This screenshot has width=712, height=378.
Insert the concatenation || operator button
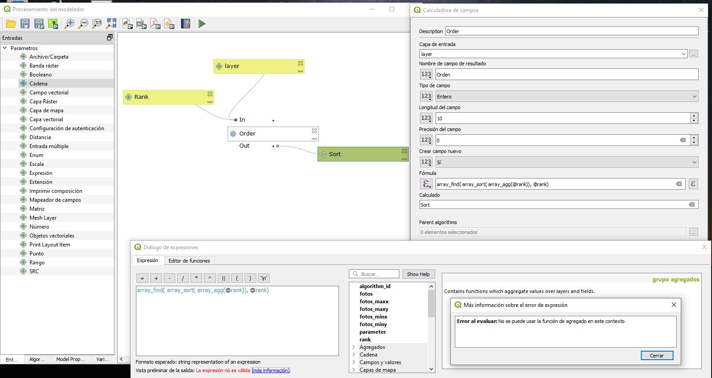click(224, 278)
